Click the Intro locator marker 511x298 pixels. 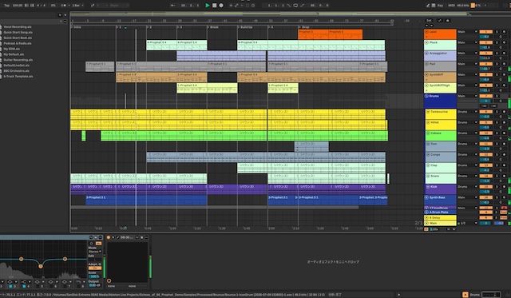(77, 27)
